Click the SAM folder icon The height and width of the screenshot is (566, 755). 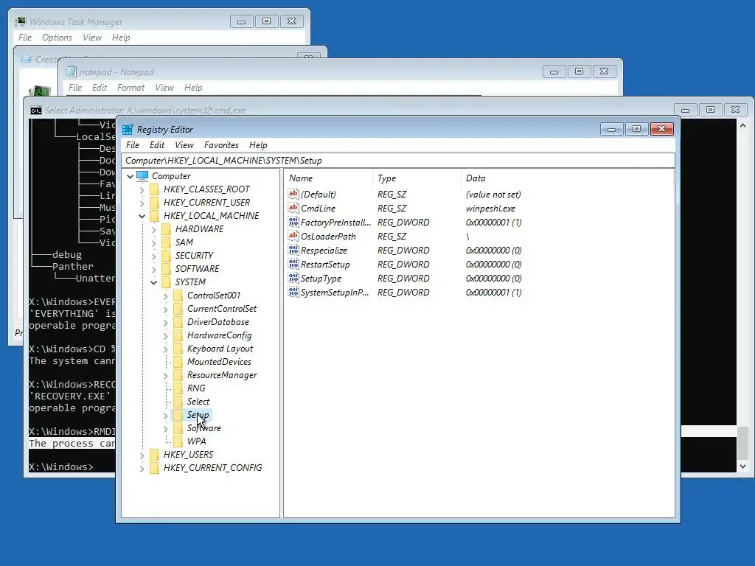166,242
